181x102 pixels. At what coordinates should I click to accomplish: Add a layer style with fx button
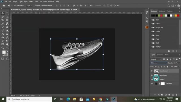point(159,95)
